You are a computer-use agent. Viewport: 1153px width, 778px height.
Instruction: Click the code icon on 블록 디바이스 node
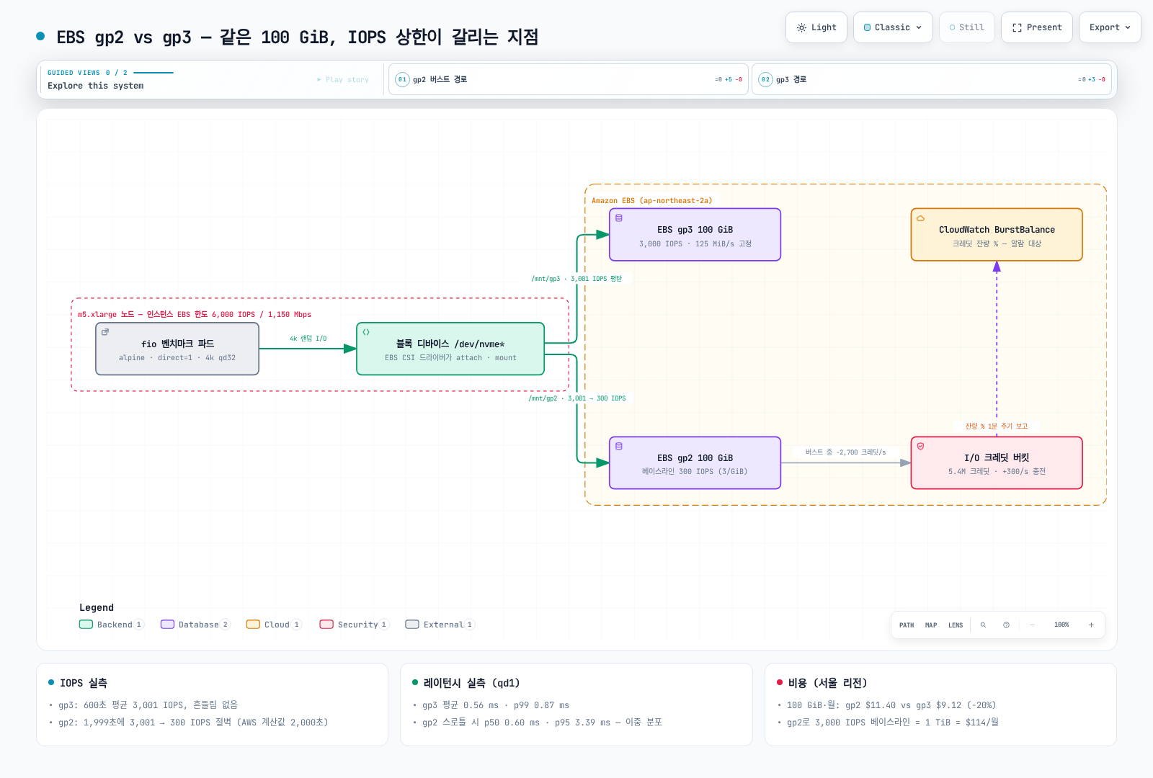(x=366, y=332)
